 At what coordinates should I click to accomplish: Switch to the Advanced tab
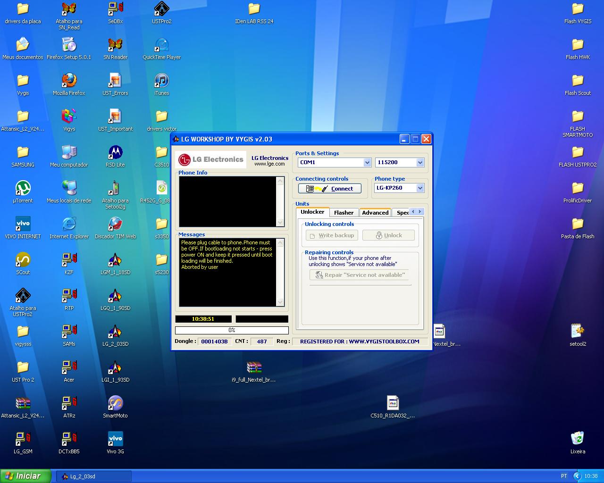(x=375, y=213)
